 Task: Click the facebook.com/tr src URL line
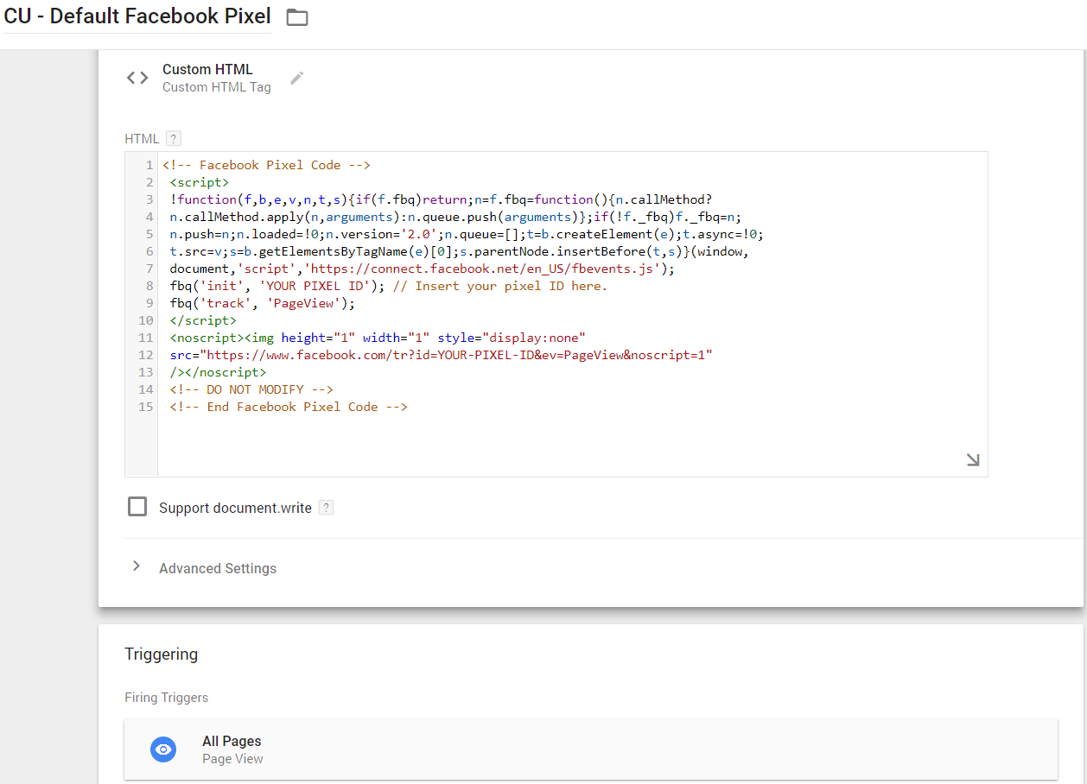pos(442,355)
